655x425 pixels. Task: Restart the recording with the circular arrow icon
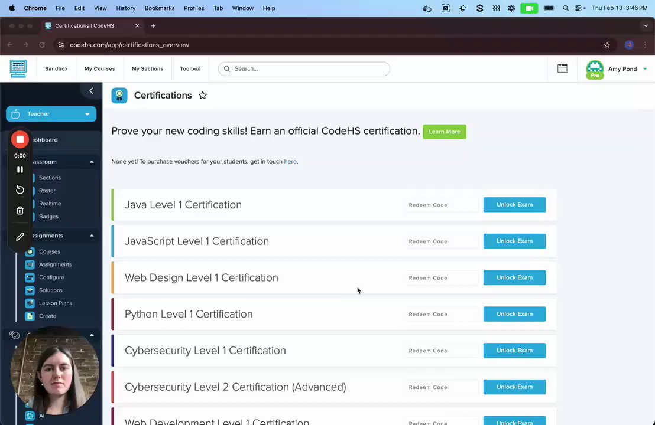coord(20,189)
